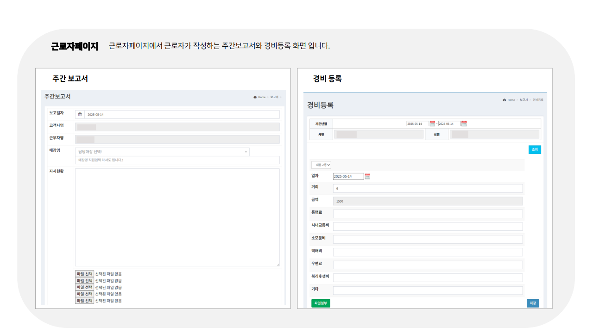593x333 pixels.
Task: Open the 담당매장 선택 store dropdown
Action: pos(162,152)
